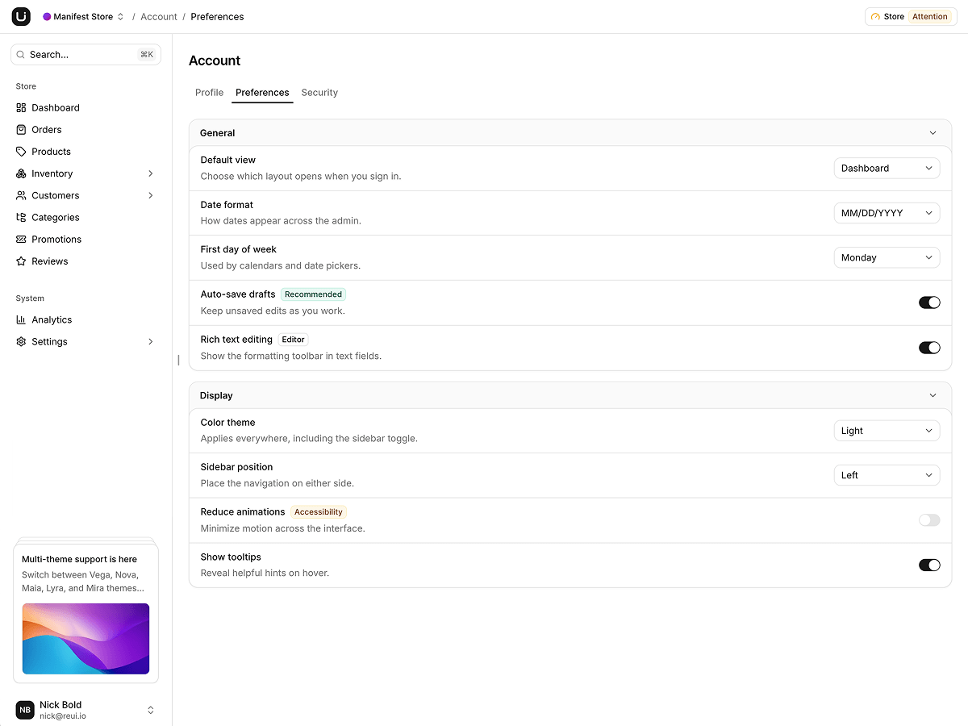Click the Editor badge

click(x=294, y=340)
